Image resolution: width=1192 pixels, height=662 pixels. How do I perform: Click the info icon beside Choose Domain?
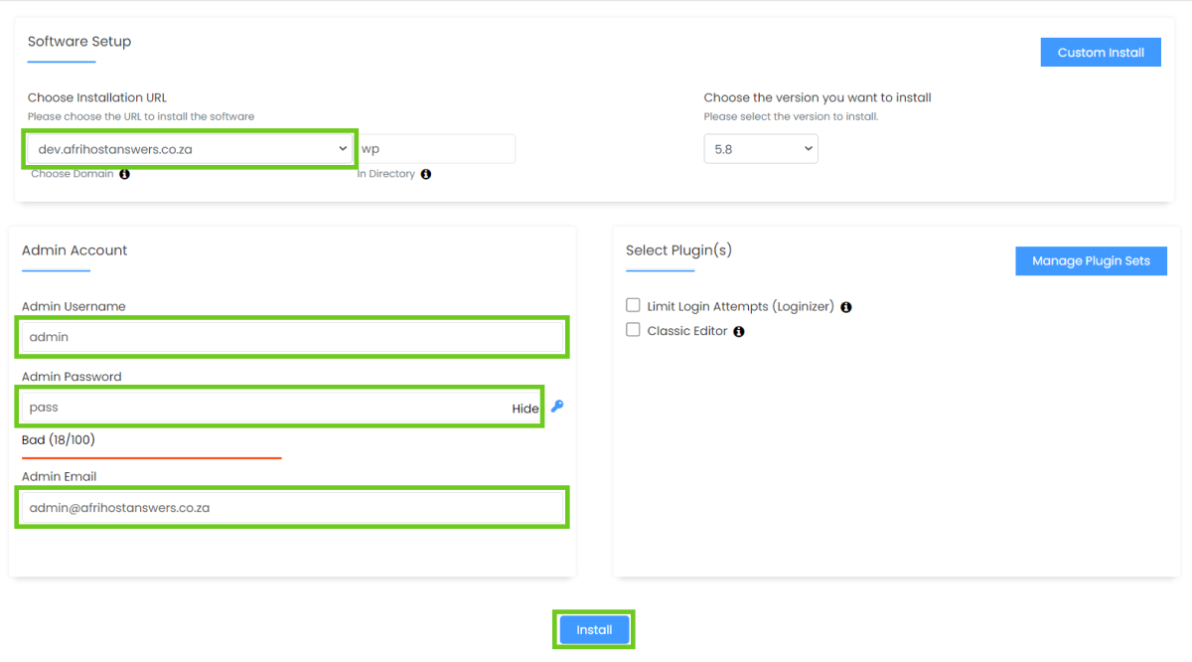(124, 174)
